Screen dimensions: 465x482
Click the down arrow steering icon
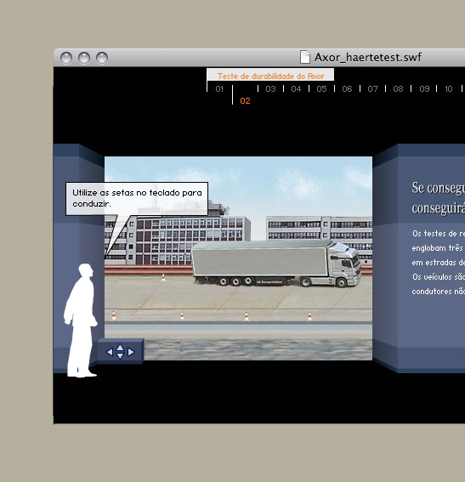[120, 356]
